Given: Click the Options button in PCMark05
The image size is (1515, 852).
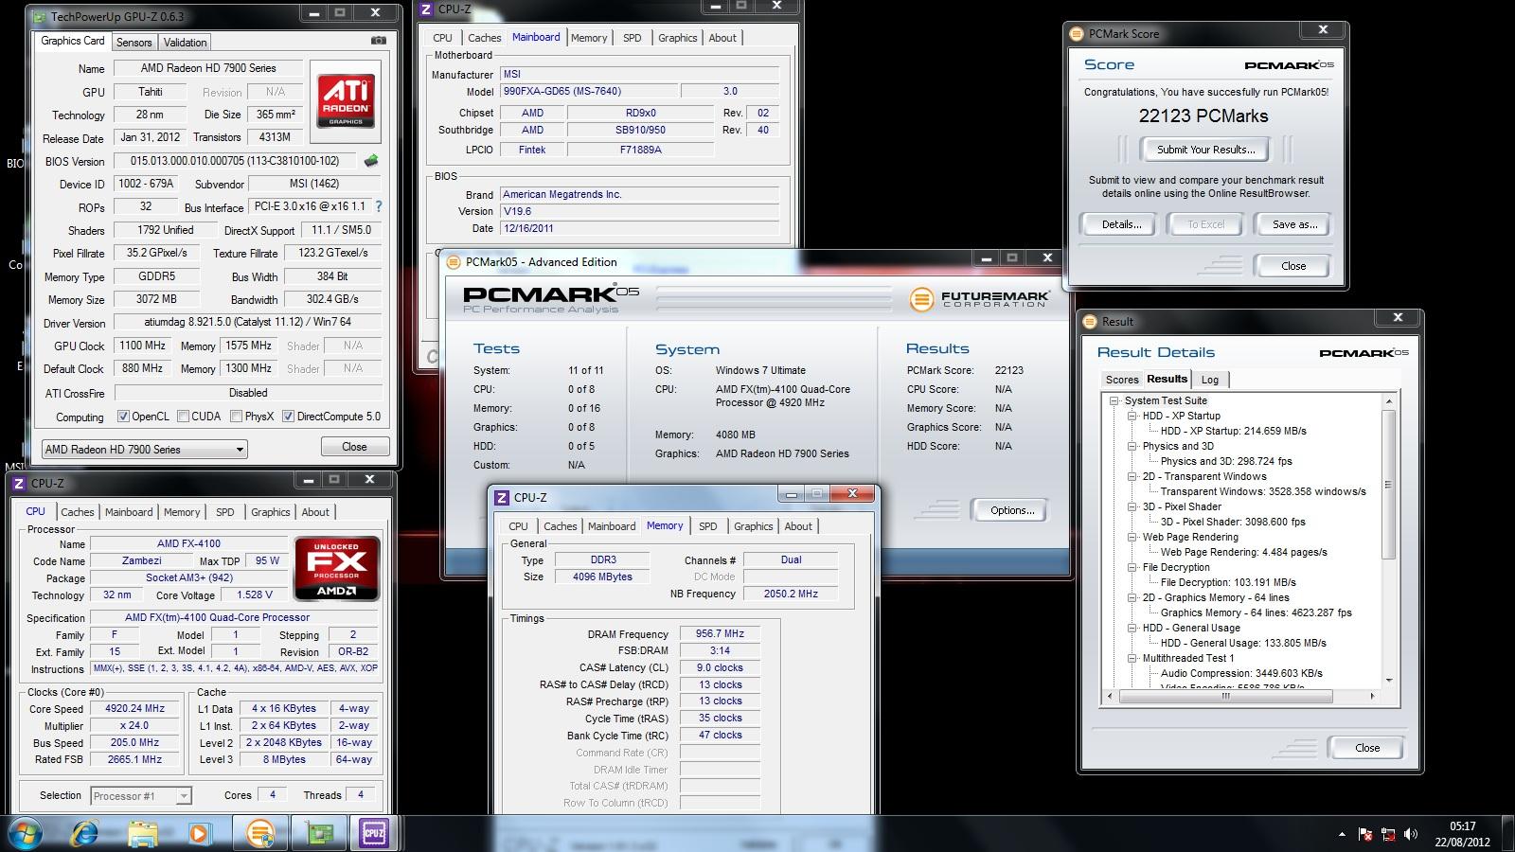Looking at the screenshot, I should click(1012, 510).
